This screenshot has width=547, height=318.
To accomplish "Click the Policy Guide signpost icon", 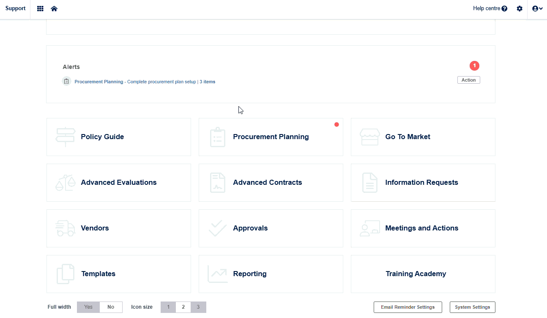I will (66, 137).
